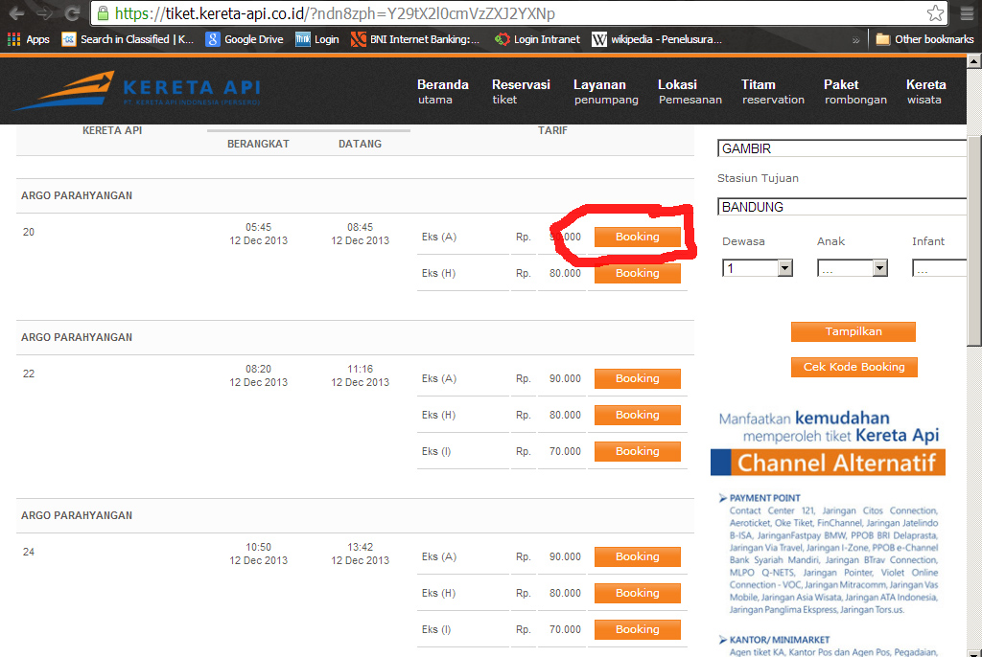982x657 pixels.
Task: Click the Channel Alternatif banner
Action: 828,463
